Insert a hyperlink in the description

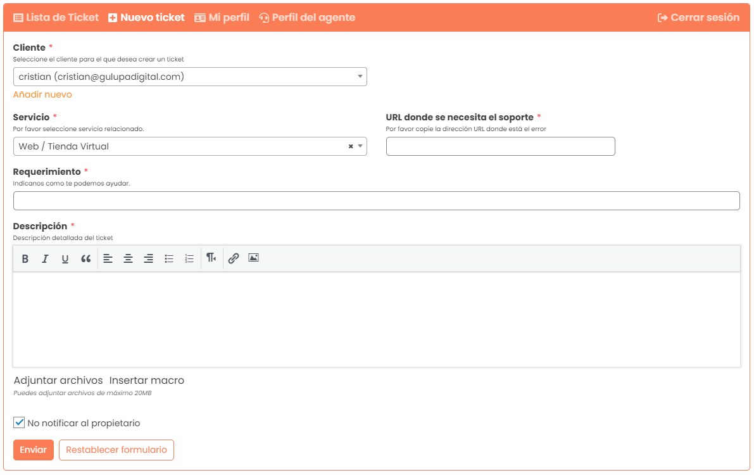click(233, 258)
